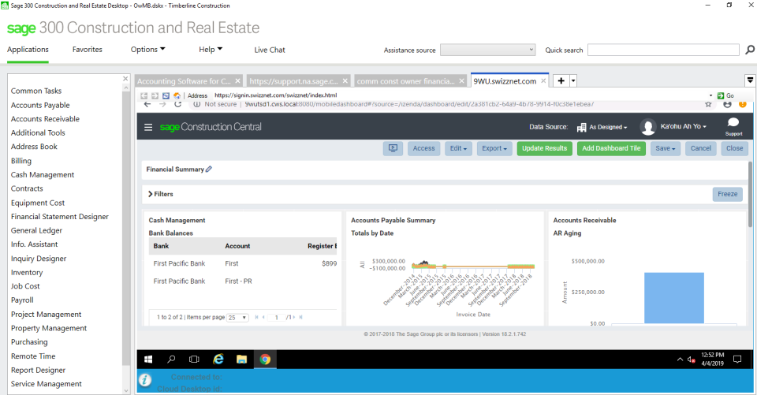Open the notification center icon
The image size is (757, 395).
737,360
